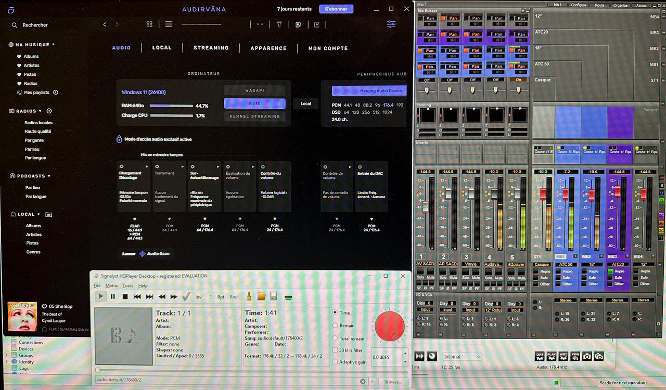Go back with Audirvana left arrow
This screenshot has width=666, height=390.
pos(105,24)
